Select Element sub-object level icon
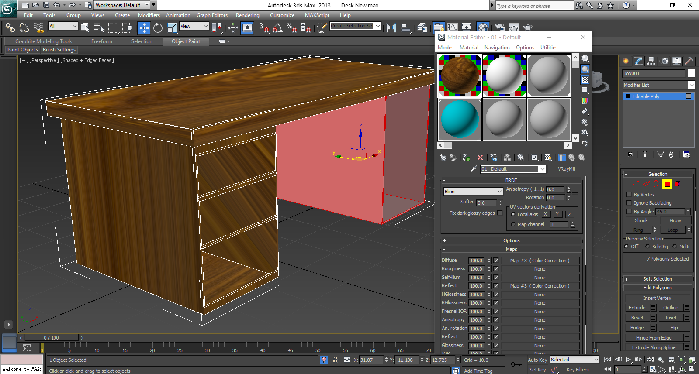 tap(677, 184)
